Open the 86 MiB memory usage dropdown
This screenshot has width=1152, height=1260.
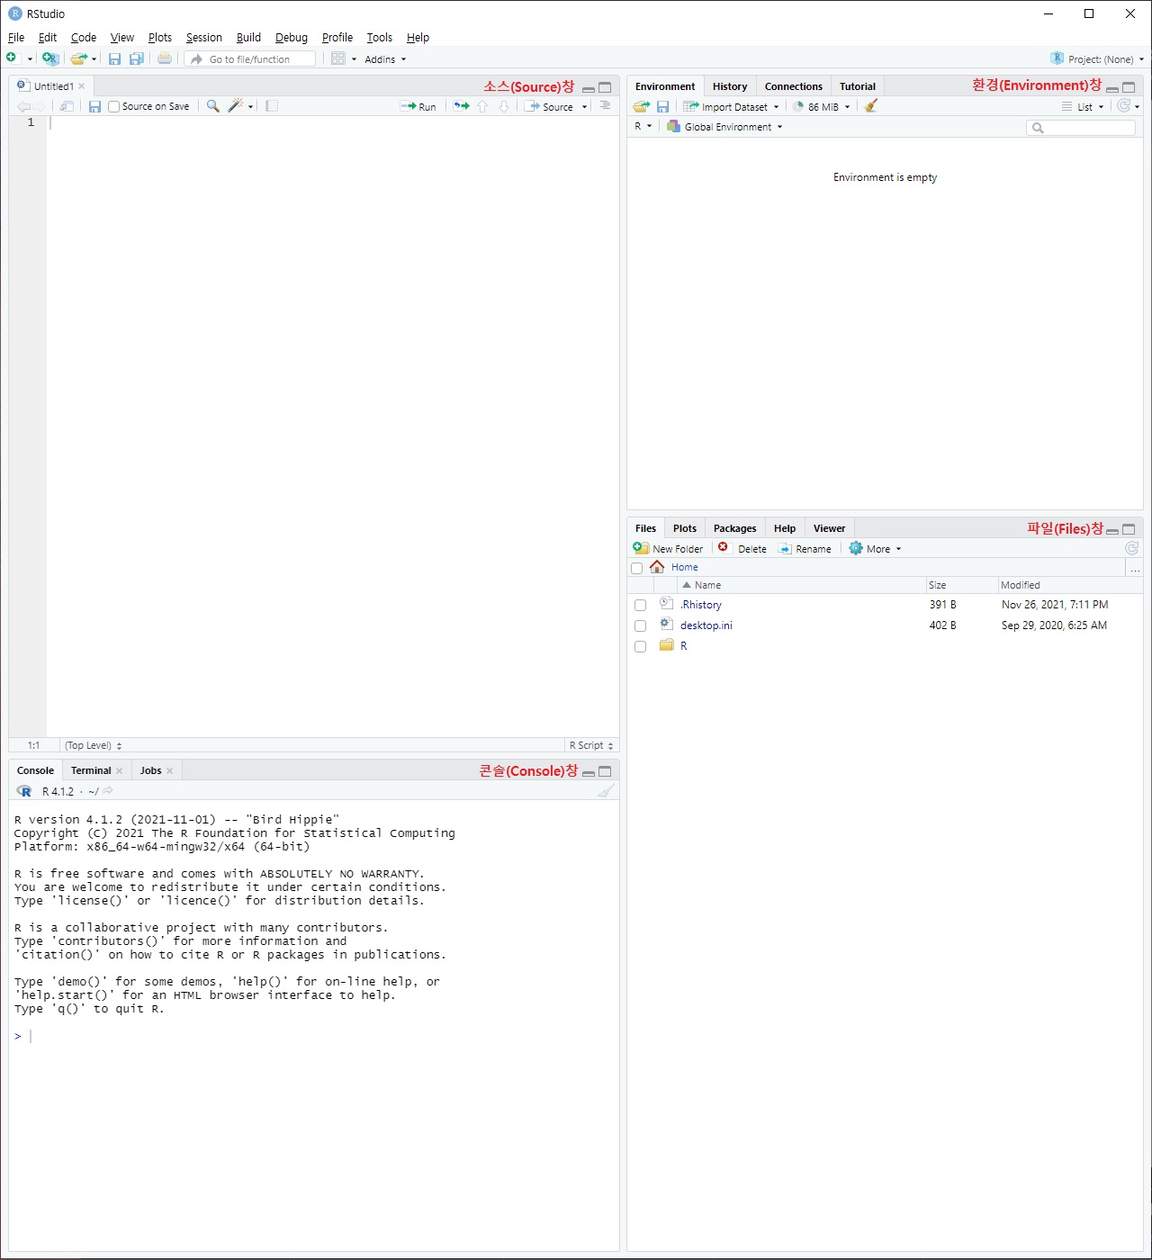coord(821,106)
